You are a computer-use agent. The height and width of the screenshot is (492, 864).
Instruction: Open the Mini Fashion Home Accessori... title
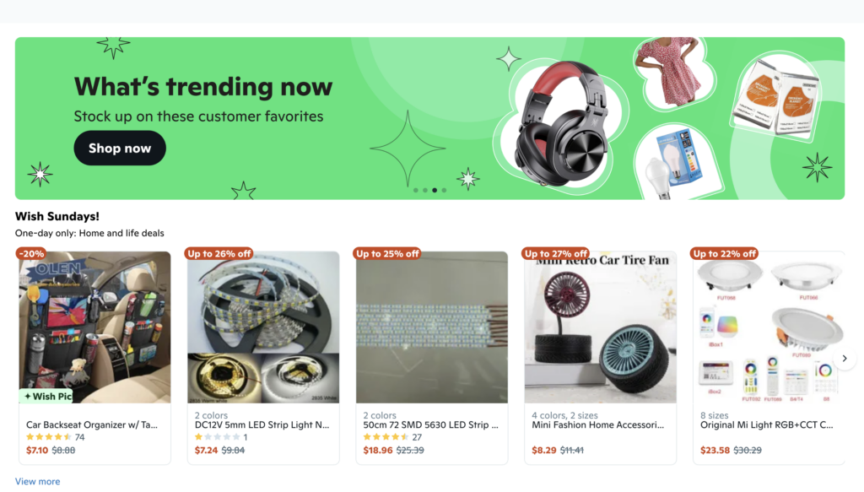tap(598, 424)
